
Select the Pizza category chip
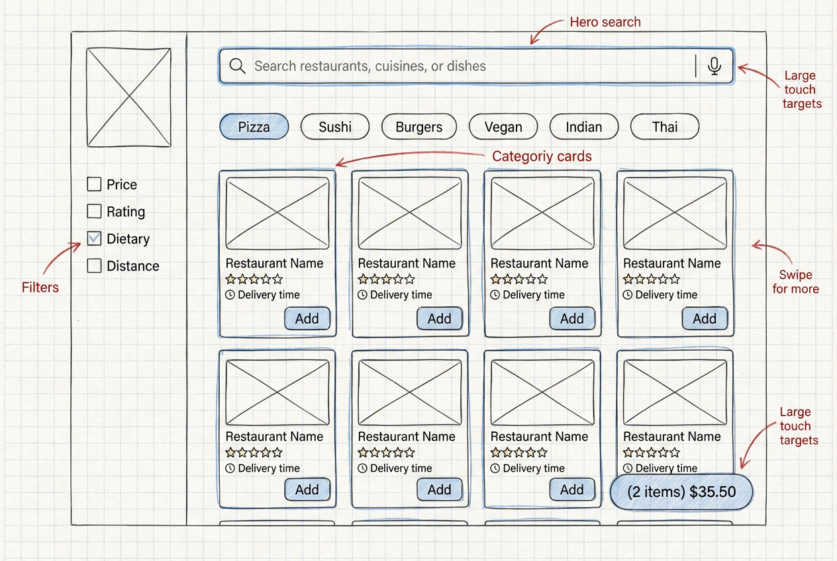coord(254,127)
